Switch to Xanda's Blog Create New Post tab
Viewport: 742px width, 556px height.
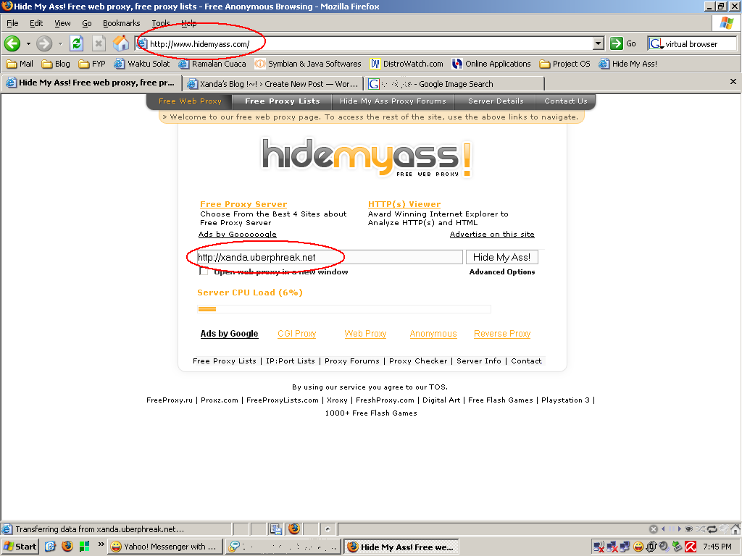pos(272,84)
